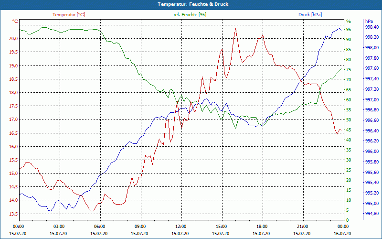Click temperature axis value 13,5
Screen dimensions: 382x239
[x=14, y=214]
